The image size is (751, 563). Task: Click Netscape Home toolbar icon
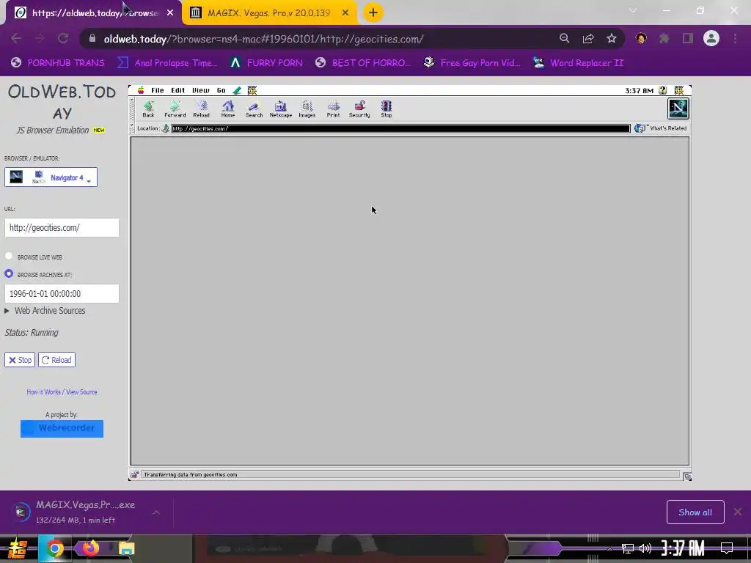[x=228, y=108]
